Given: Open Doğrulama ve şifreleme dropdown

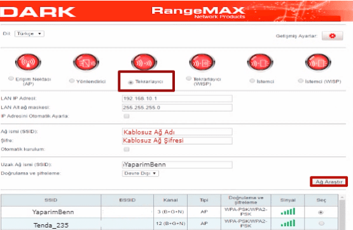Looking at the screenshot, I should (141, 173).
